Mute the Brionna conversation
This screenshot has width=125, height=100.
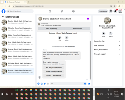[x=104, y=33]
